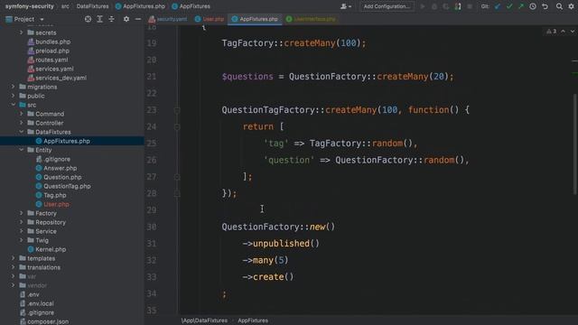578x325 pixels.
Task: Go to next highlighted error arrow
Action: pos(572,32)
